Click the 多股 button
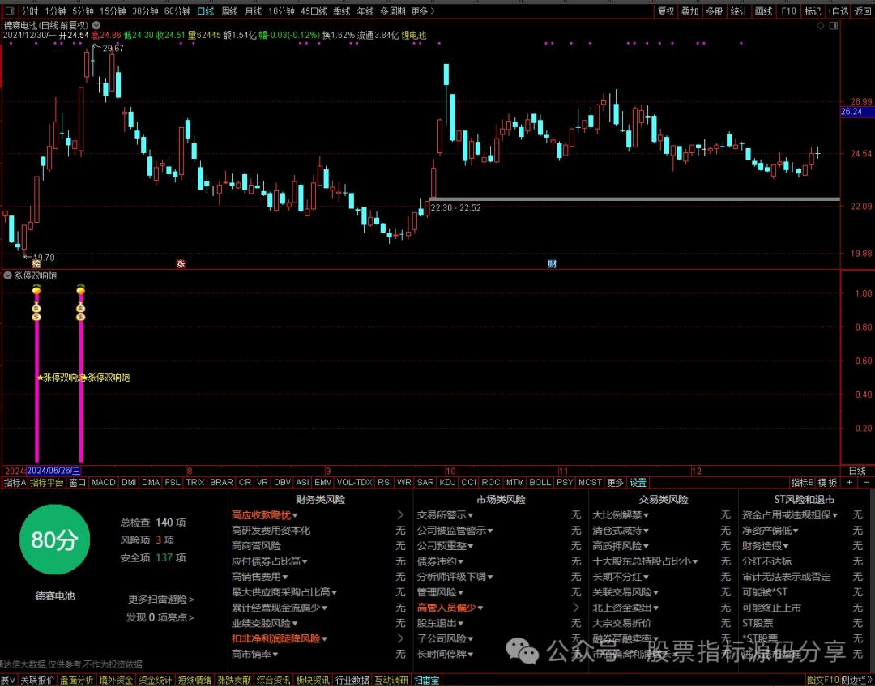 click(x=714, y=11)
